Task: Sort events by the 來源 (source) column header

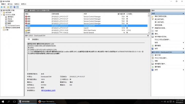Action: tap(94, 14)
